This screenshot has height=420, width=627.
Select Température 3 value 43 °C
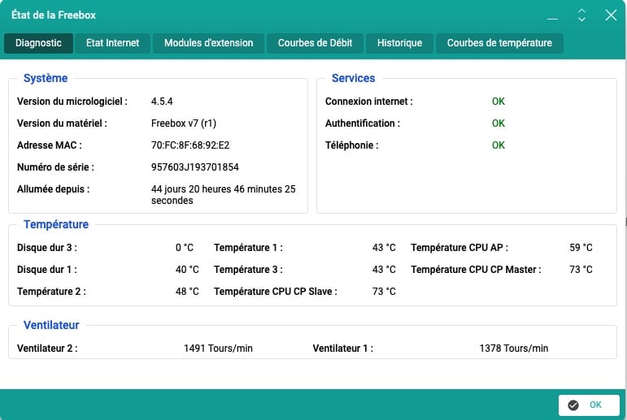(384, 270)
